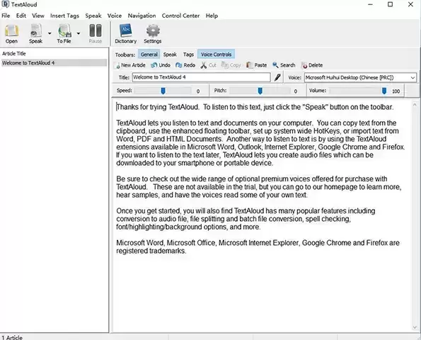Open the Voice menu
The image size is (421, 340).
(115, 16)
